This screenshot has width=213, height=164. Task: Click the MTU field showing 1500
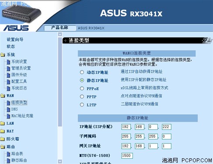pyautogui.click(x=127, y=156)
